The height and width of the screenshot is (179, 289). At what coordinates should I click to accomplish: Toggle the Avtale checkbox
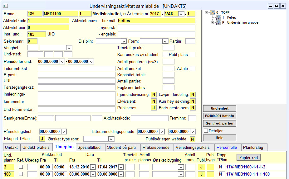[193, 68]
